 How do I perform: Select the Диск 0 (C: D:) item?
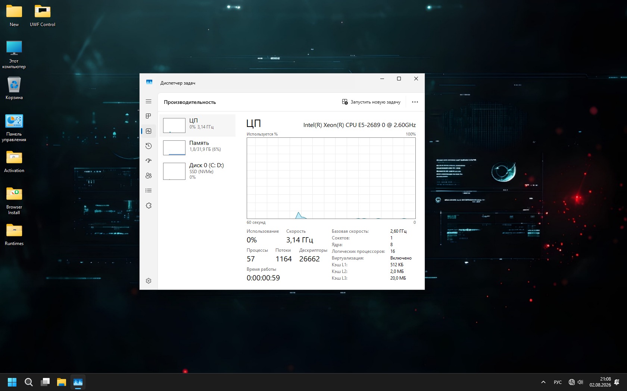(197, 171)
